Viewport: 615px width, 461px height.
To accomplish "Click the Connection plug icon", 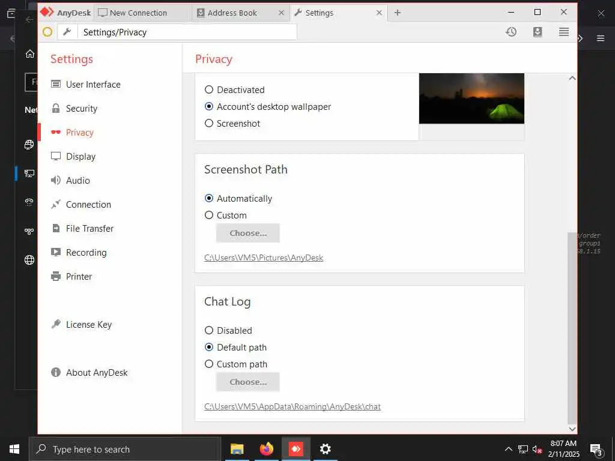I will click(x=56, y=204).
